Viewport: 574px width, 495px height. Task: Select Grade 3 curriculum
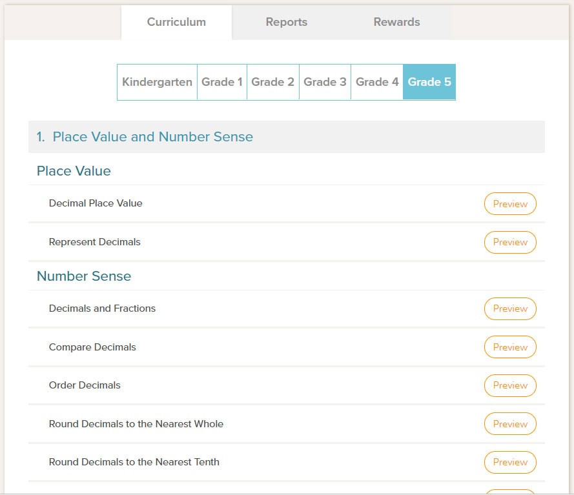(x=325, y=82)
